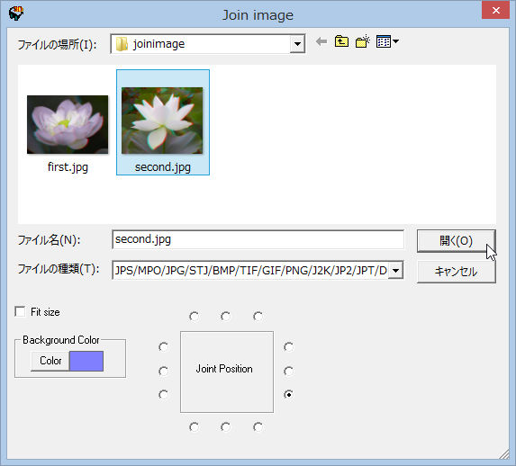Screen dimensions: 516x466
Task: Click the joinimage folder icon in location box
Action: pos(122,44)
